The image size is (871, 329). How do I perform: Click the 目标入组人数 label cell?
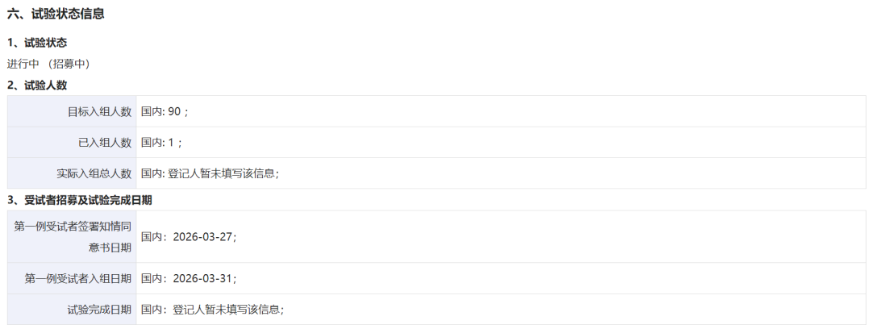99,112
